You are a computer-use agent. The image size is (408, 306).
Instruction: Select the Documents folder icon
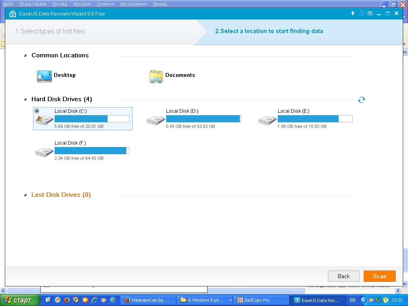[156, 76]
